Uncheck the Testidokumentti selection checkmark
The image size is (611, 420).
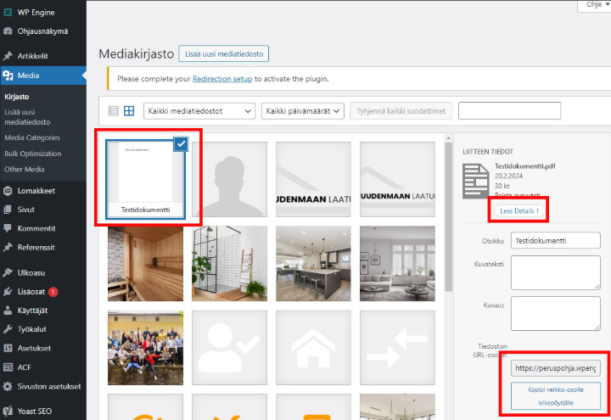(x=180, y=145)
